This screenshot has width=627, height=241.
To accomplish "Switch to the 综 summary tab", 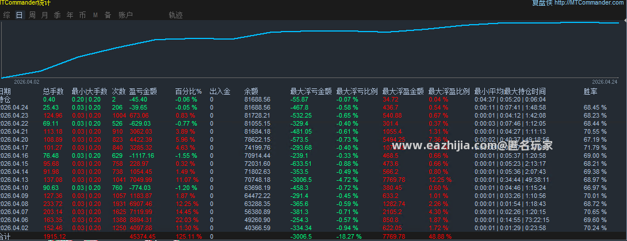I will [x=7, y=15].
